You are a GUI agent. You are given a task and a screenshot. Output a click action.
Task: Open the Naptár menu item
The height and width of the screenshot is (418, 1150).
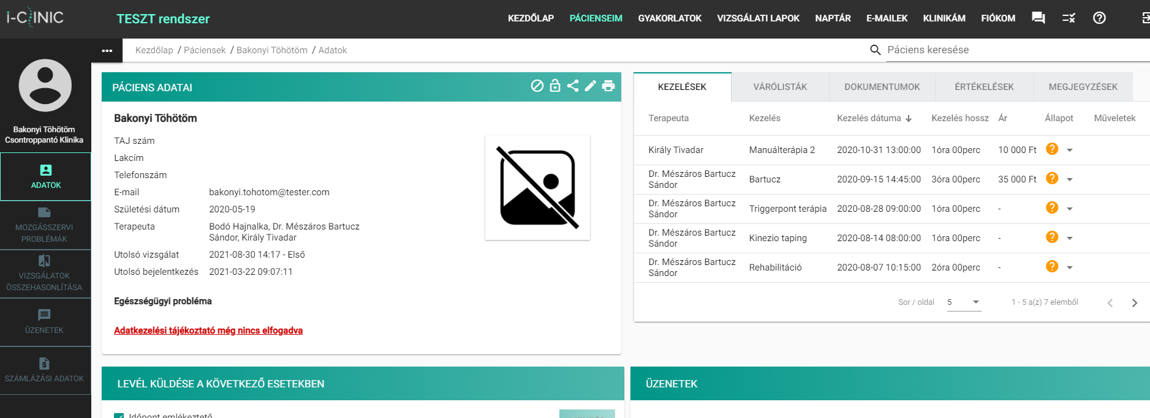point(833,18)
